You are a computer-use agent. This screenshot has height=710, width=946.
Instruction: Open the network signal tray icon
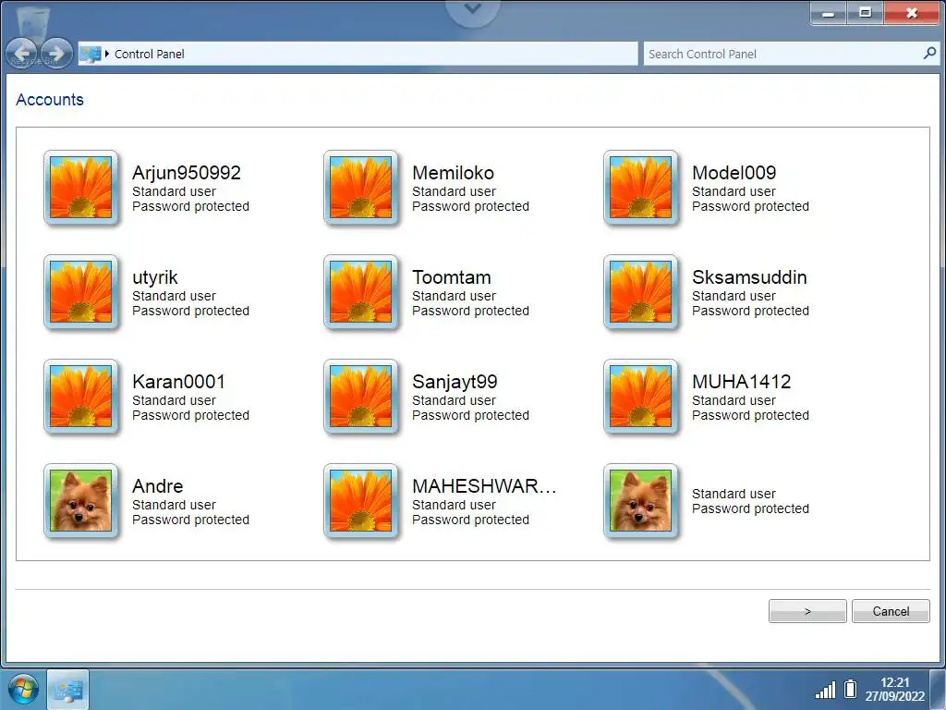[825, 690]
